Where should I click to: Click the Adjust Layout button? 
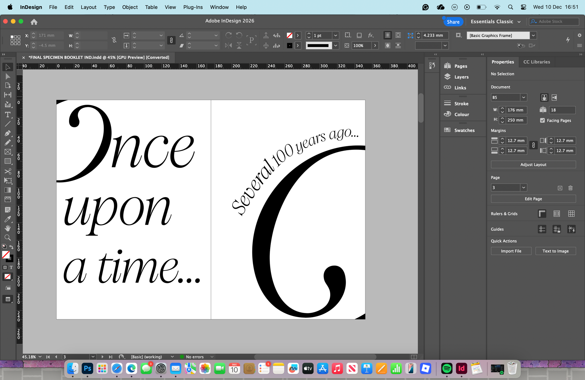pyautogui.click(x=533, y=164)
